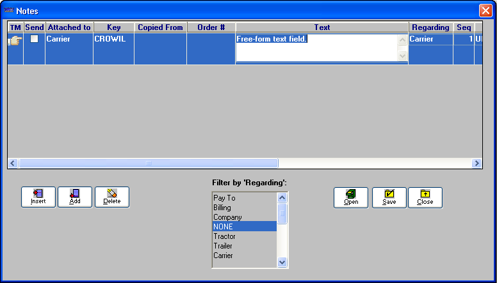Screen dimensions: 497x283
Task: Close the Notes window with the X
Action: (485, 11)
